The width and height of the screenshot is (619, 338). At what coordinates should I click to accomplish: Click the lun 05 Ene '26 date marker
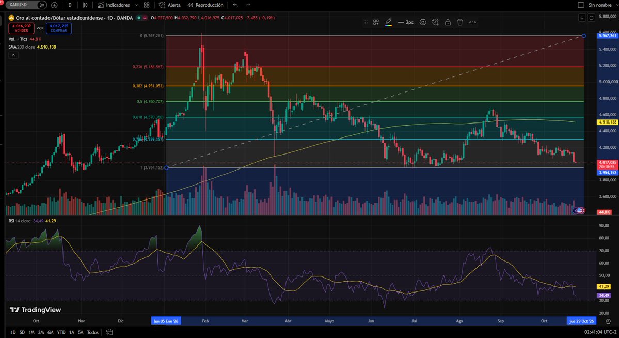(166, 321)
